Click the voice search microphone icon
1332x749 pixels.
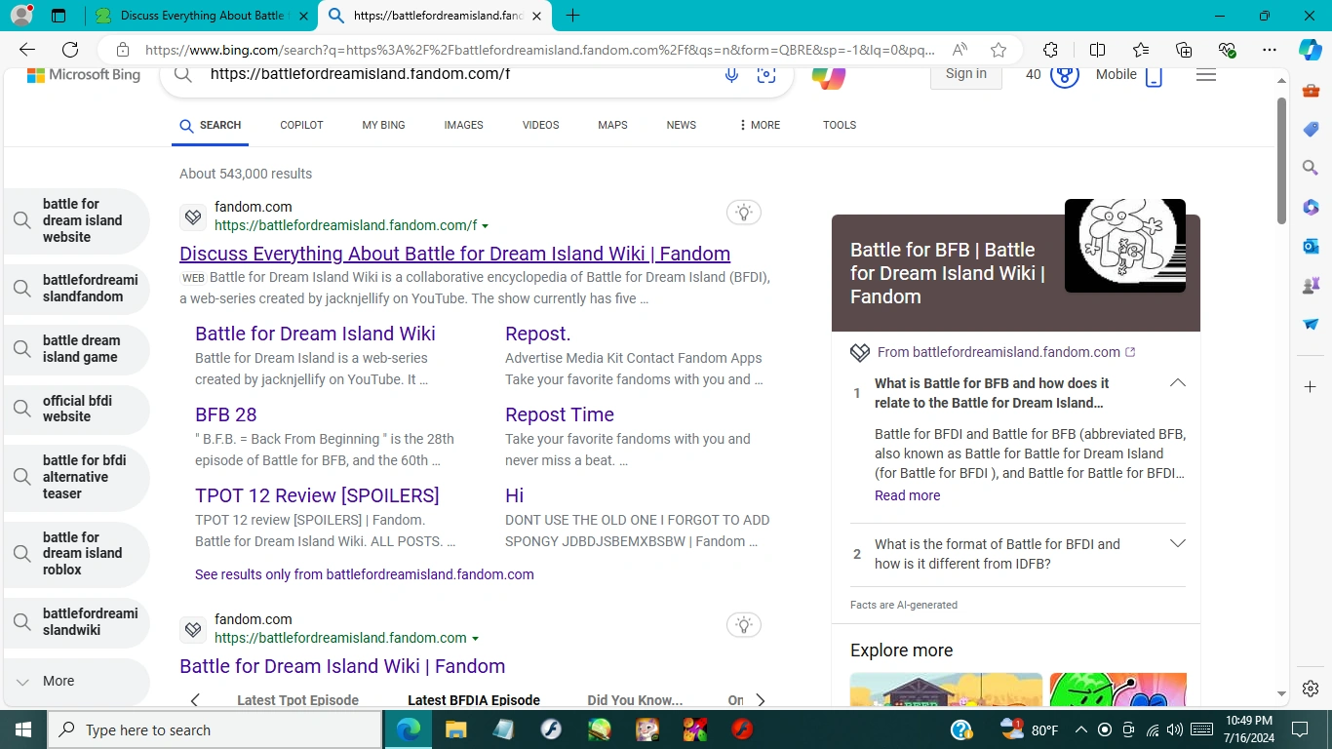click(731, 75)
